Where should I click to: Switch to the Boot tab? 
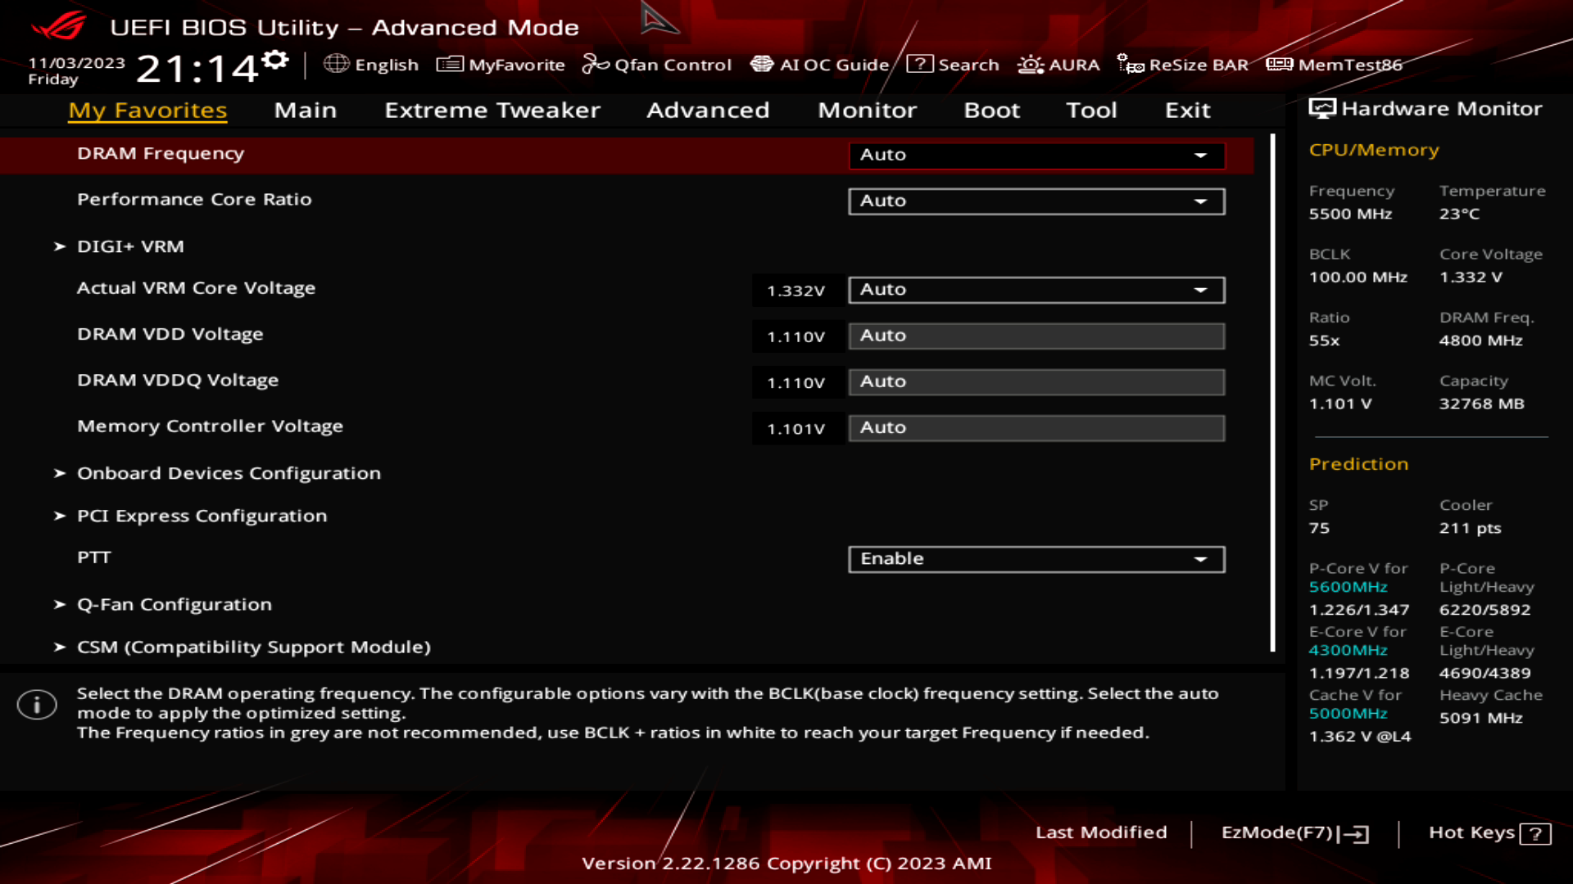991,110
